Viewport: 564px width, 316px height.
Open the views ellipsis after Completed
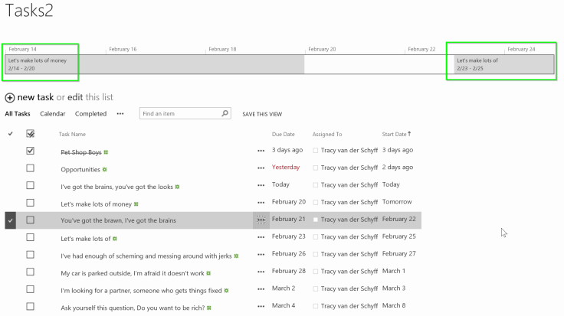coord(120,114)
